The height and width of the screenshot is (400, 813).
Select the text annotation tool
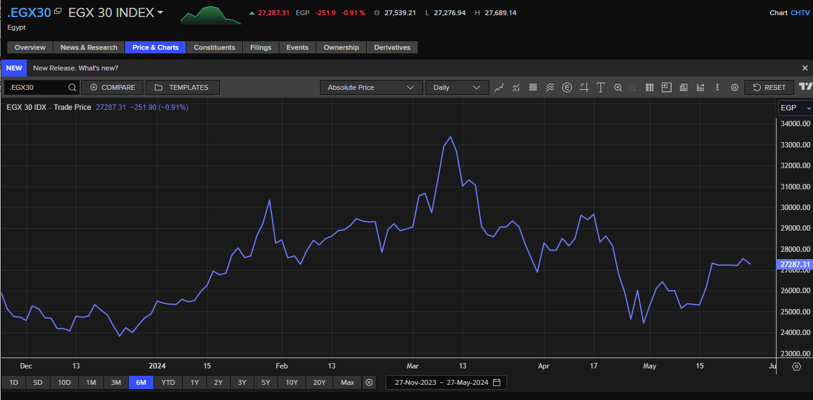(x=600, y=87)
